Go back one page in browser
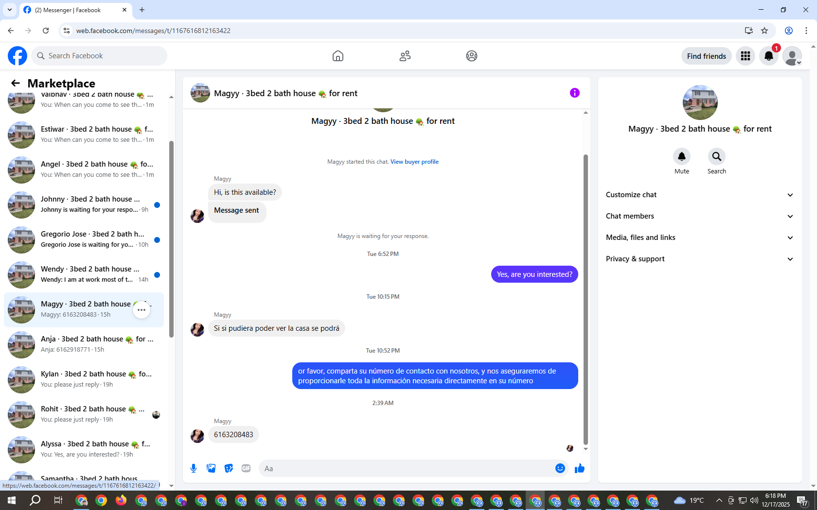Screen dimensions: 817x510 pyautogui.click(x=11, y=31)
